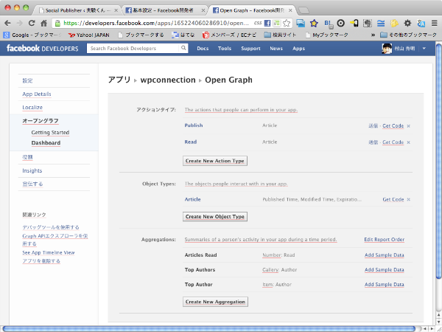442x332 pixels.
Task: Click Create New Object Type button
Action: pos(215,216)
